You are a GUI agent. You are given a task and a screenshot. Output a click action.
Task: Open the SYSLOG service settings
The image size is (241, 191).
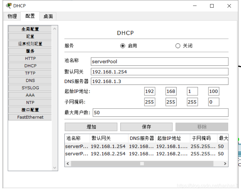30,88
